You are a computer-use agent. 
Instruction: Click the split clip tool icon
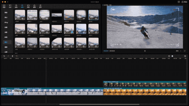[12, 56]
